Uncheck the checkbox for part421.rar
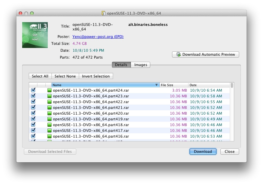Screen dimensions: 263x185 click(33, 107)
